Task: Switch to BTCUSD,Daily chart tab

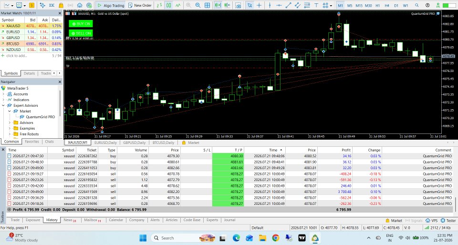Action: point(163,143)
